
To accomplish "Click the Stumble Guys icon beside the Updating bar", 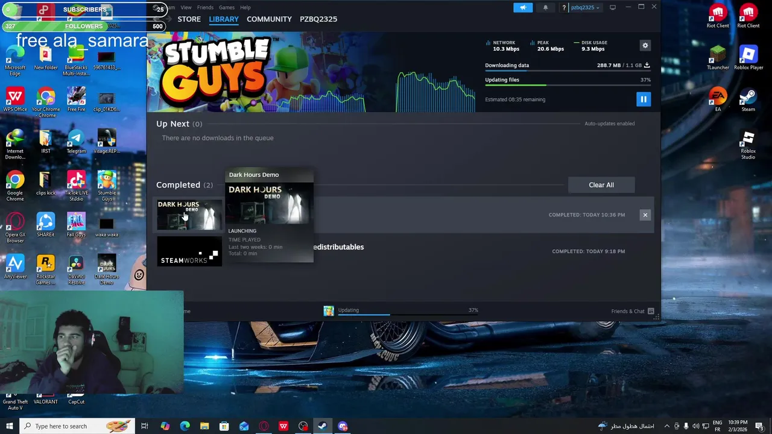I will [x=329, y=311].
